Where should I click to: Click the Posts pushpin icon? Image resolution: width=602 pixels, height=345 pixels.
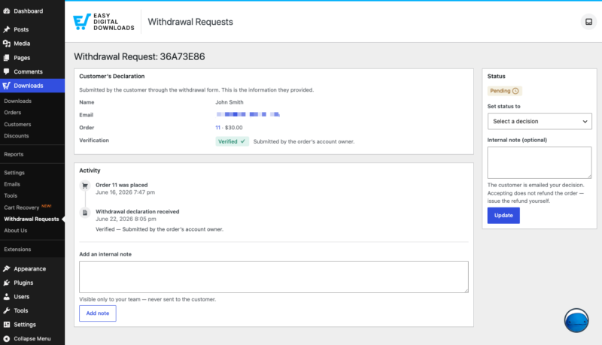[x=7, y=29]
